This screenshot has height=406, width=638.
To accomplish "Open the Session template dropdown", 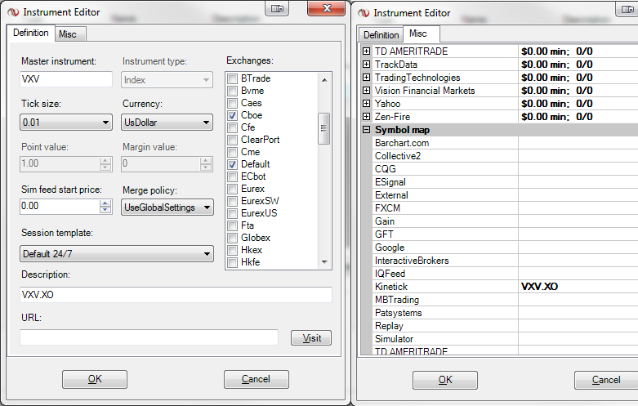I will tap(116, 254).
